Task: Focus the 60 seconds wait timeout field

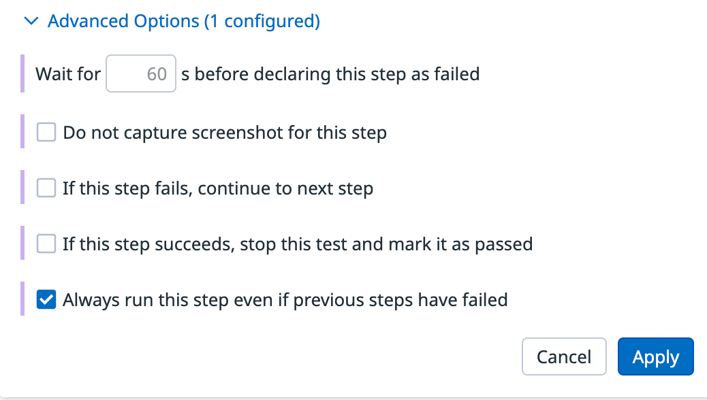Action: tap(142, 73)
